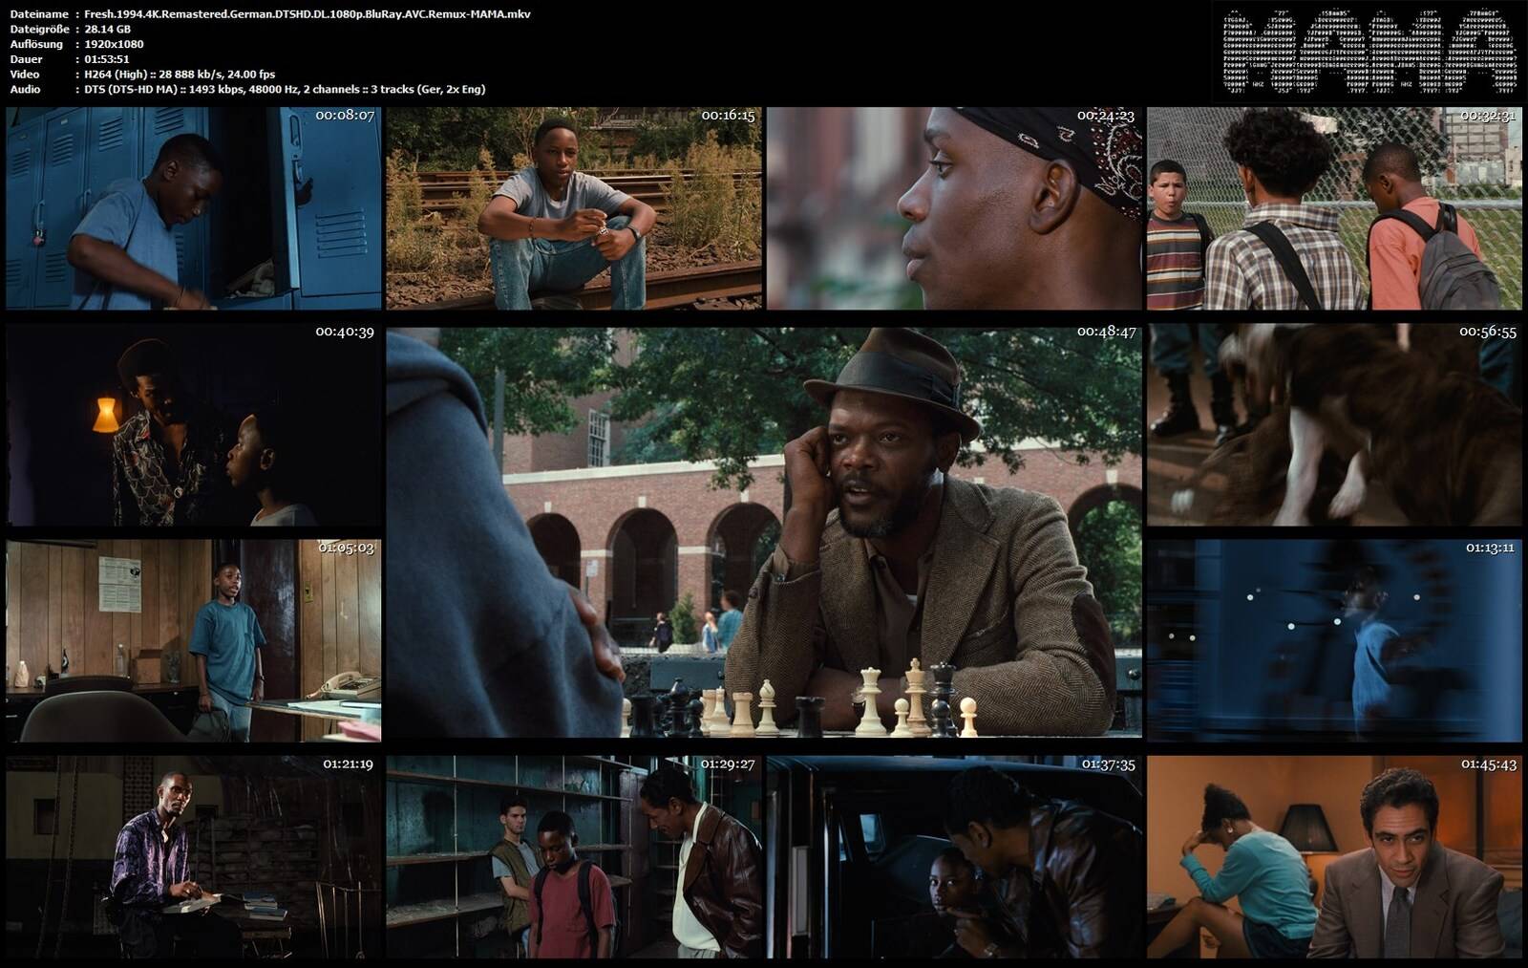Select the large center thumbnail with the chess board
The width and height of the screenshot is (1528, 968).
tap(764, 532)
